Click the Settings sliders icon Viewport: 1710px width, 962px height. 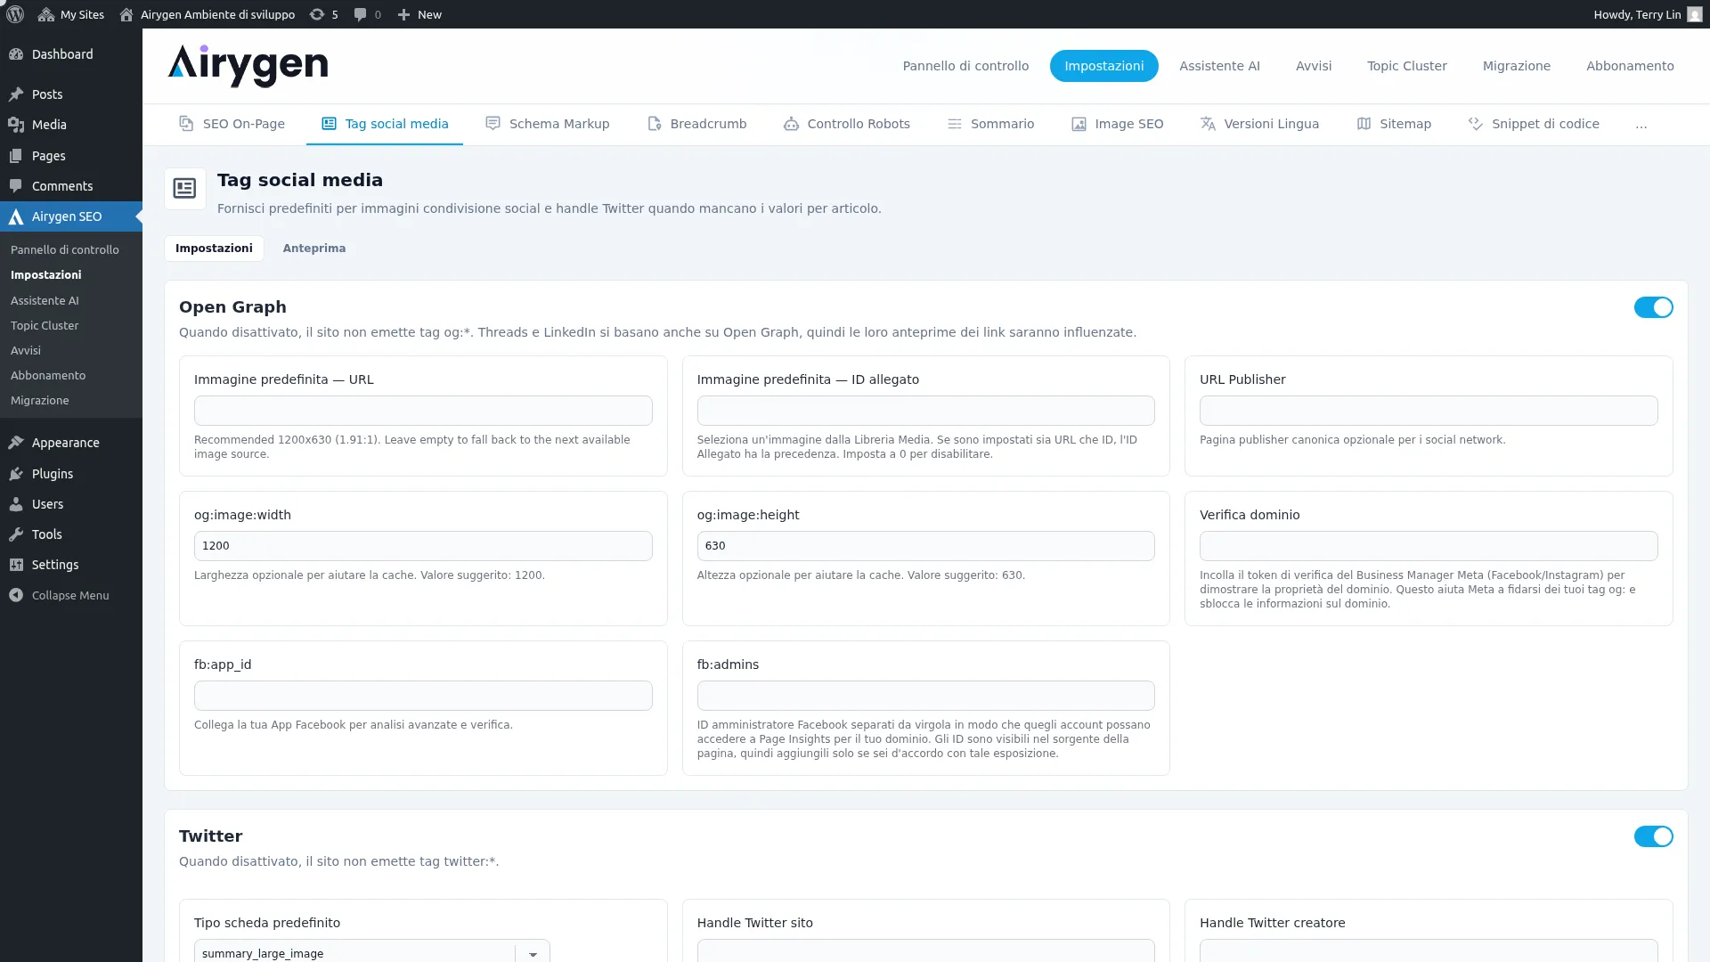tap(16, 565)
